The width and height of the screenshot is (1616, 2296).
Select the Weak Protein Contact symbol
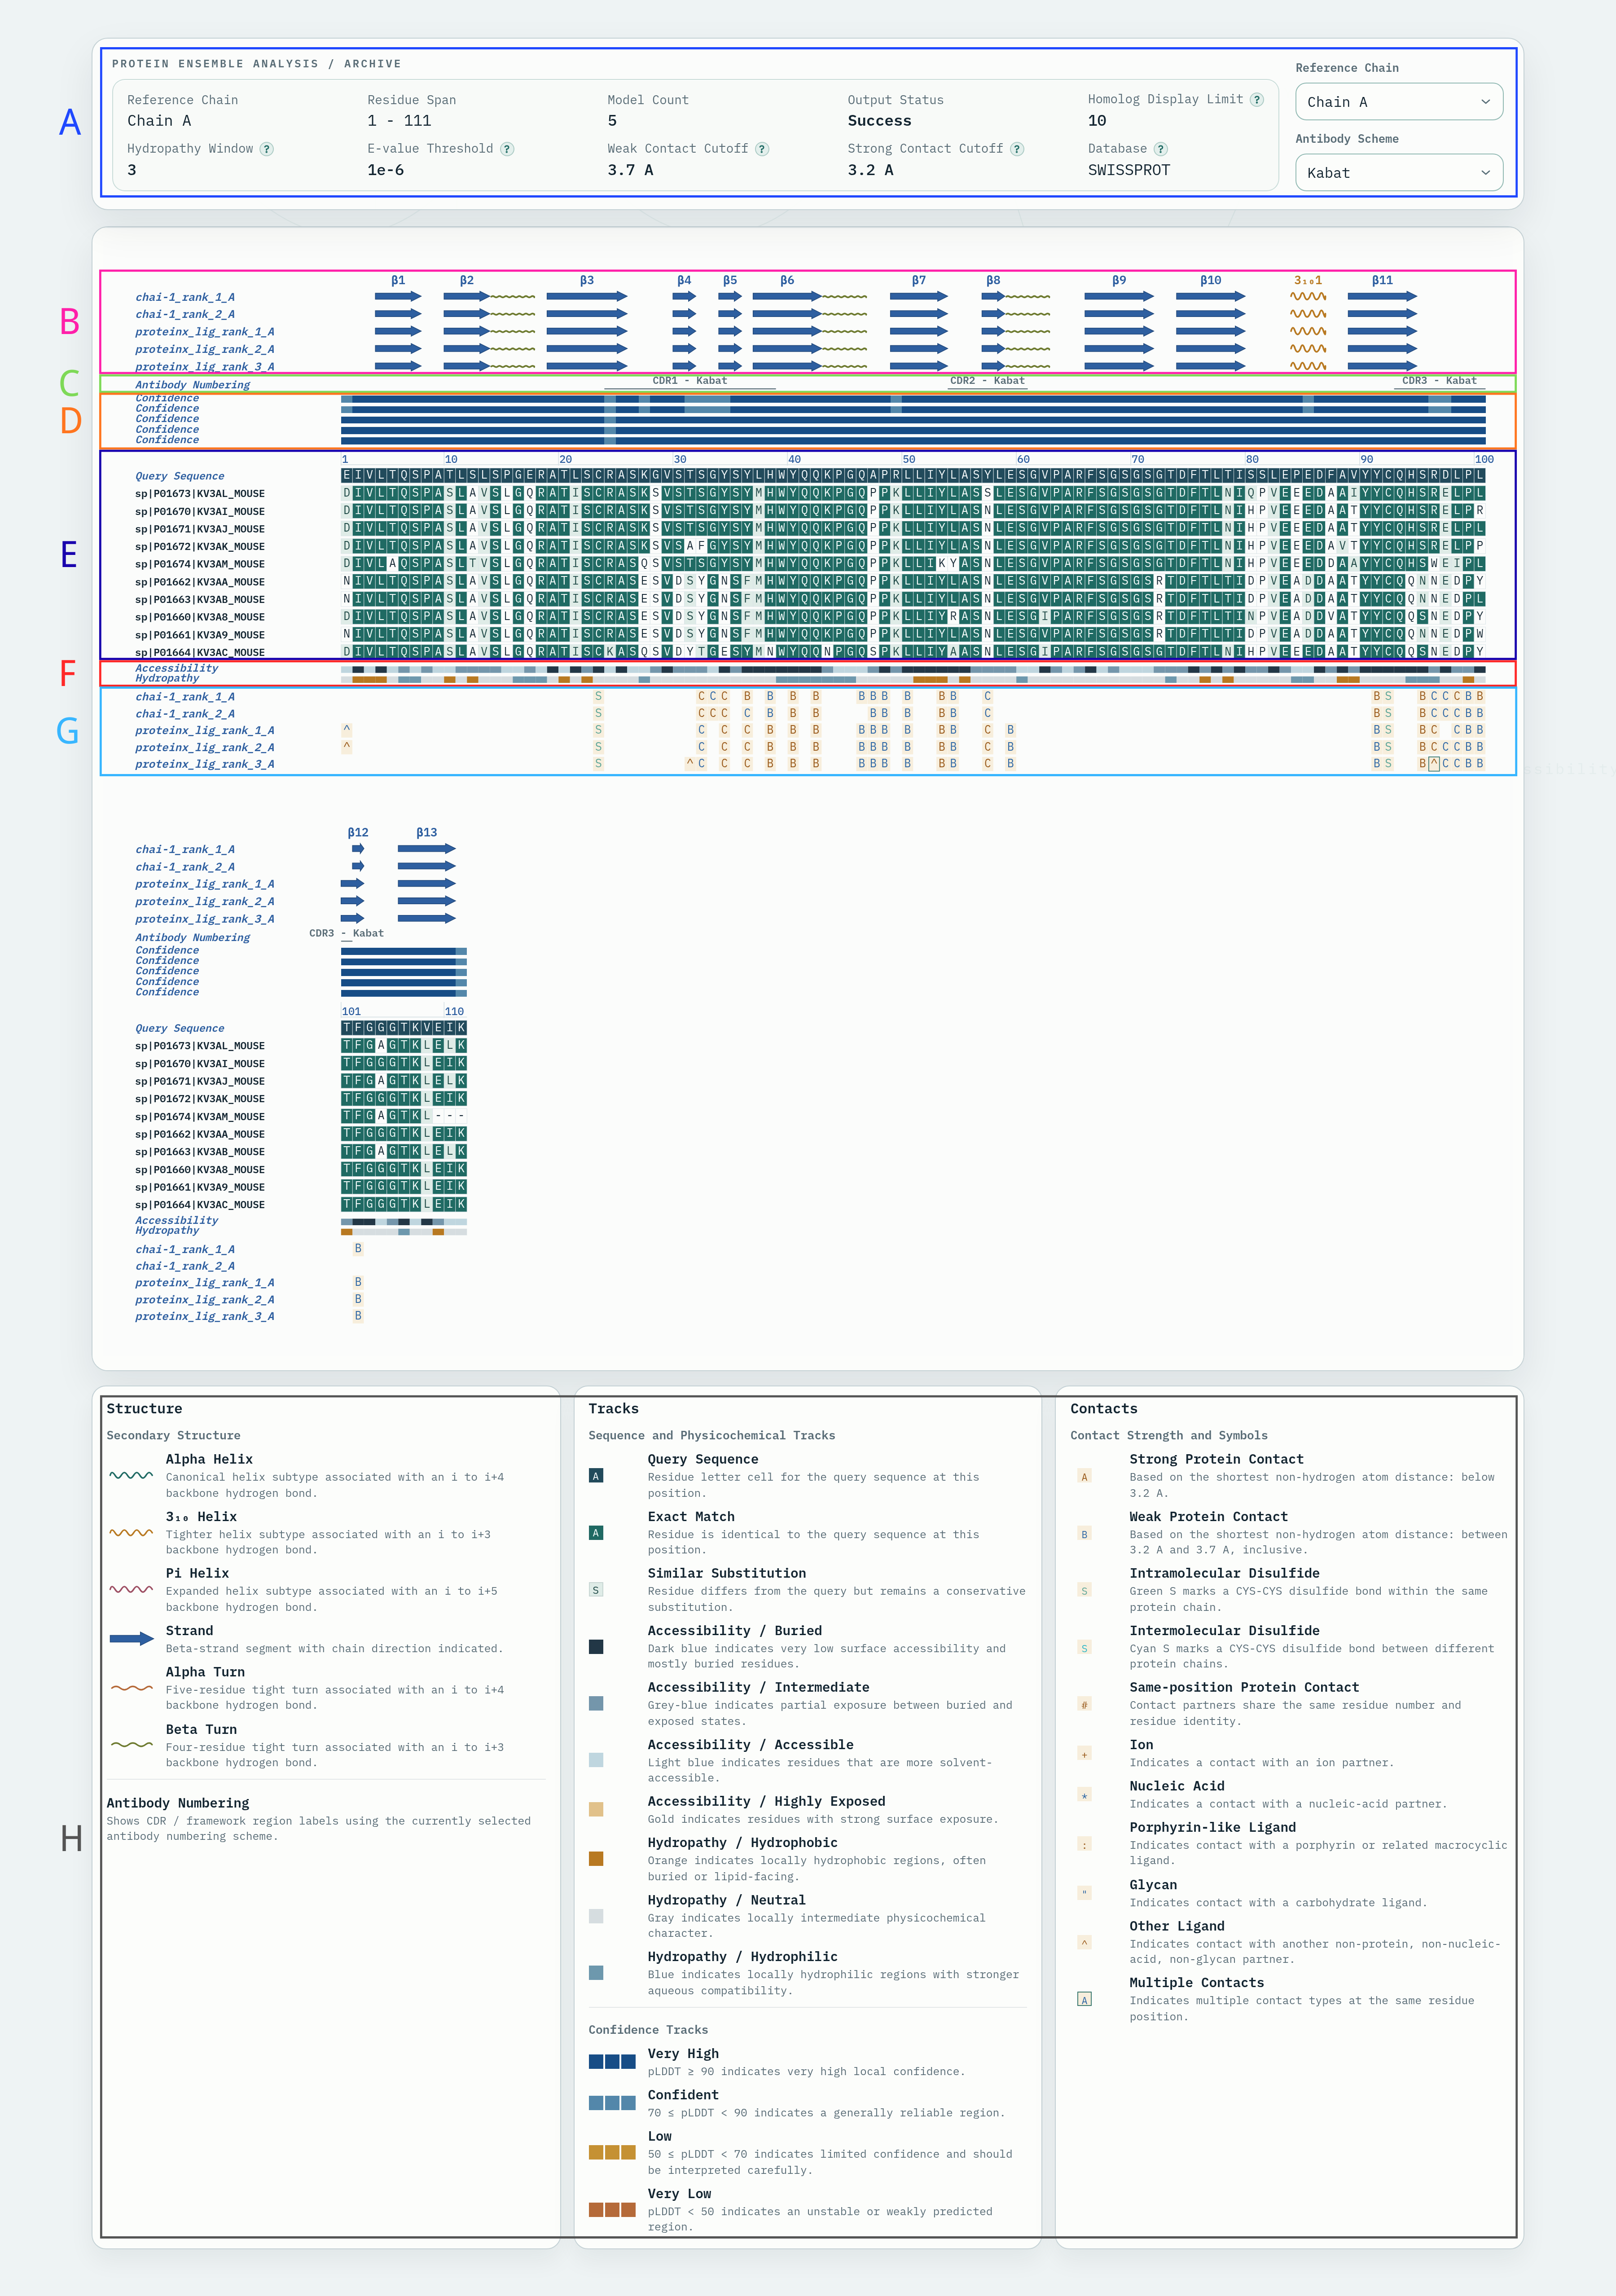point(1084,1534)
